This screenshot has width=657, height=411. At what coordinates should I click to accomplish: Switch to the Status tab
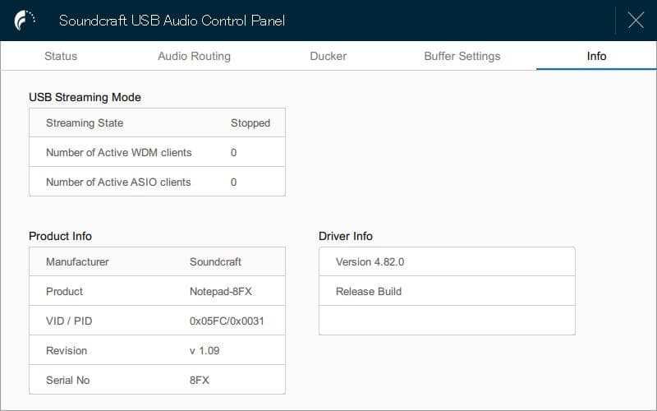[61, 56]
